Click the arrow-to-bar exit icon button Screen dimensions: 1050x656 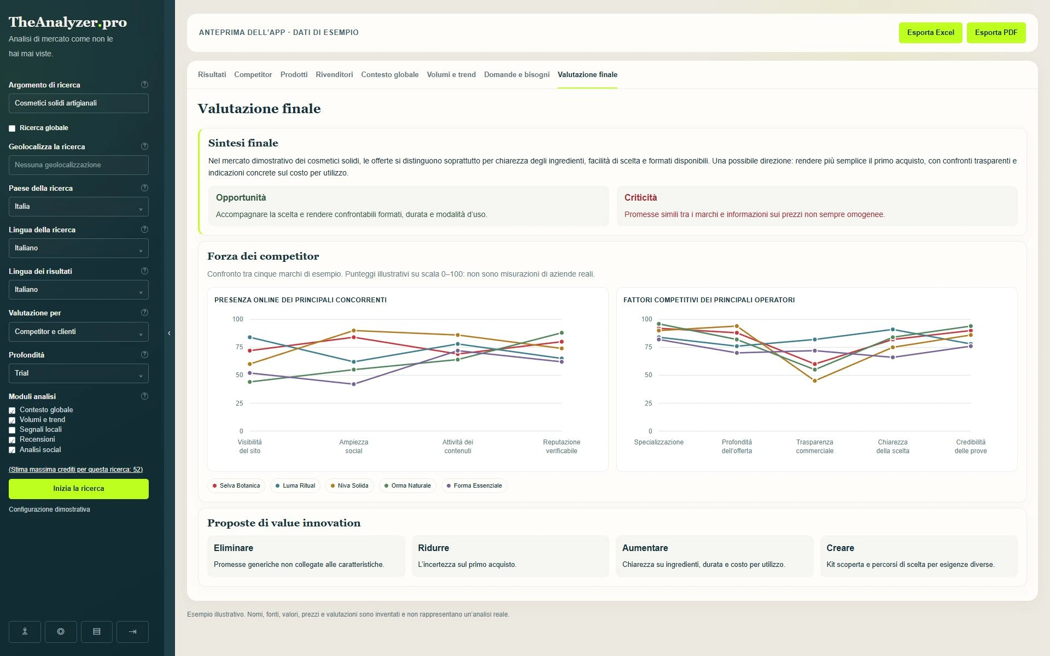[x=132, y=631]
